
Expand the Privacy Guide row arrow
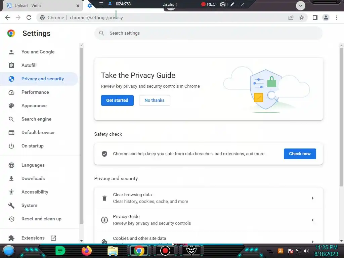[313, 220]
